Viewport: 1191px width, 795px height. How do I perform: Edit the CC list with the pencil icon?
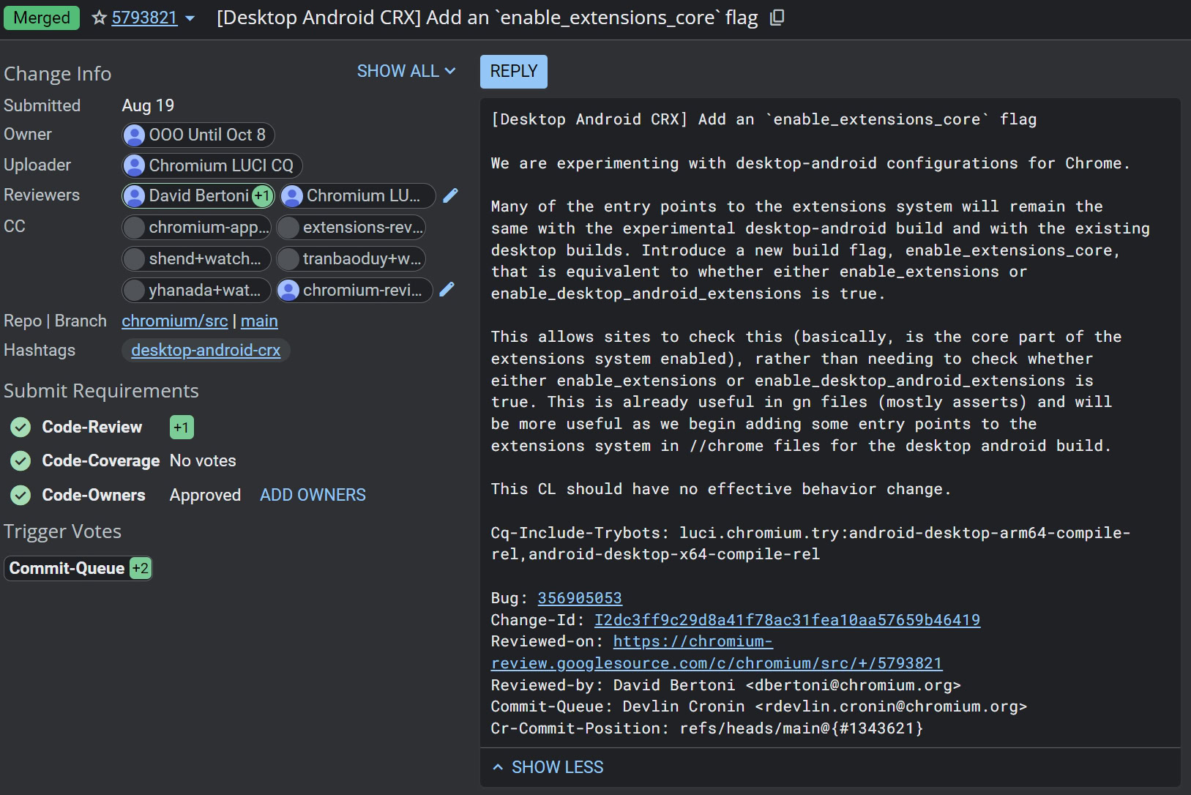pos(447,290)
